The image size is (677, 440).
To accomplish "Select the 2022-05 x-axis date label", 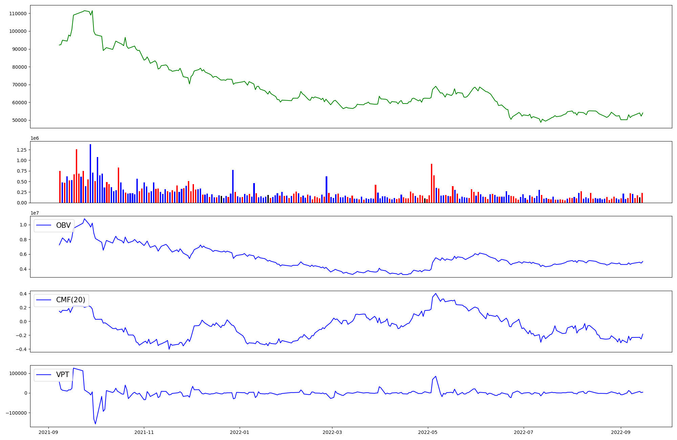I will click(428, 432).
